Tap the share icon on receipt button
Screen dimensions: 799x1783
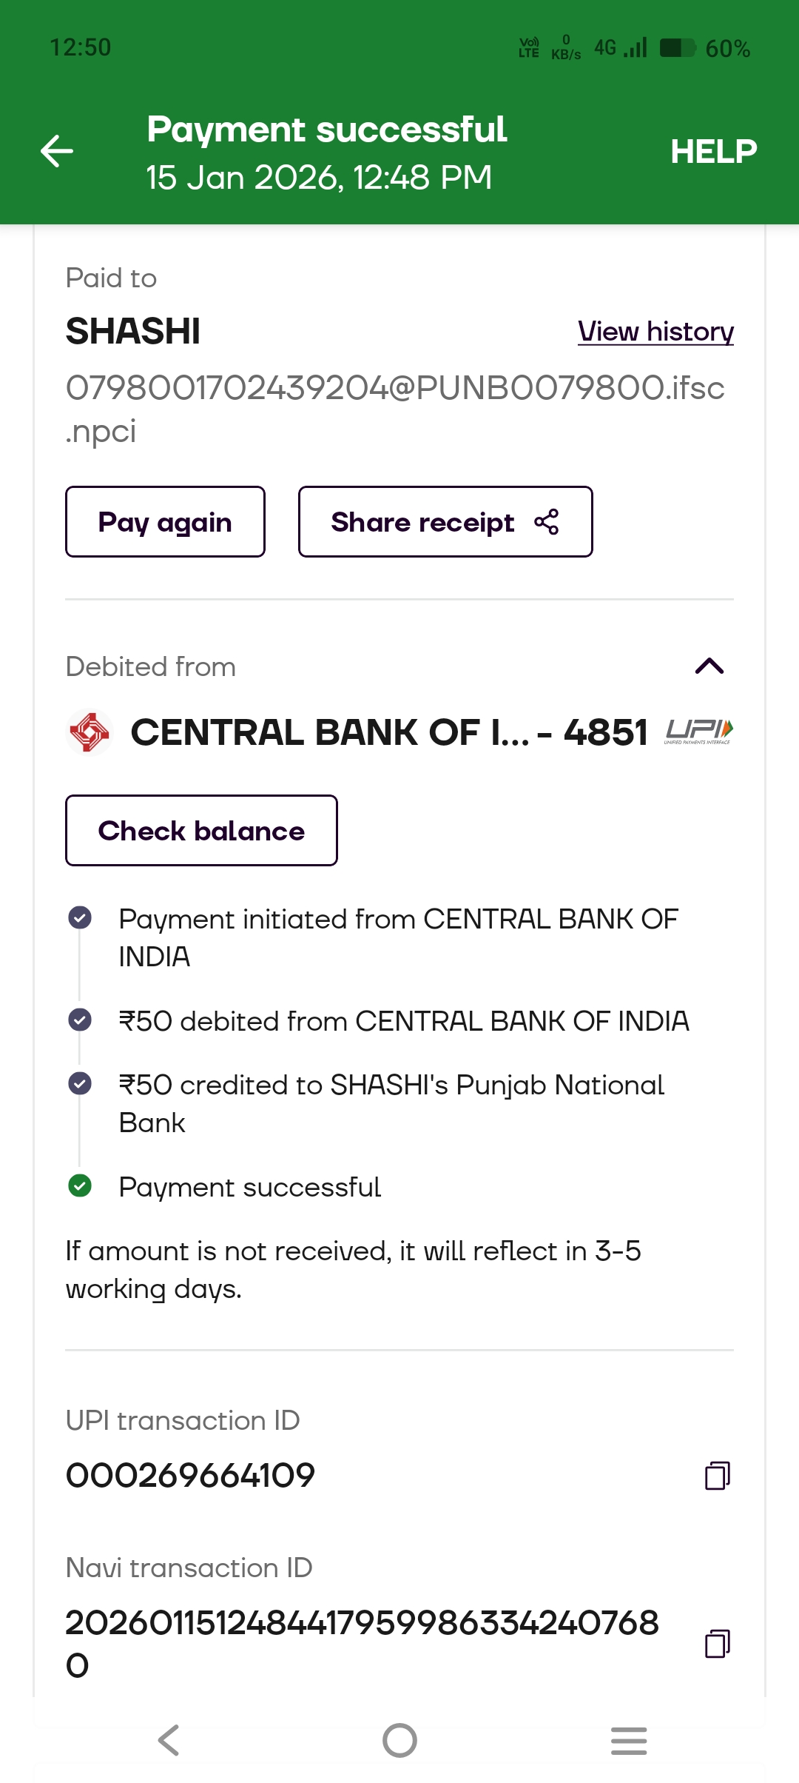tap(547, 522)
